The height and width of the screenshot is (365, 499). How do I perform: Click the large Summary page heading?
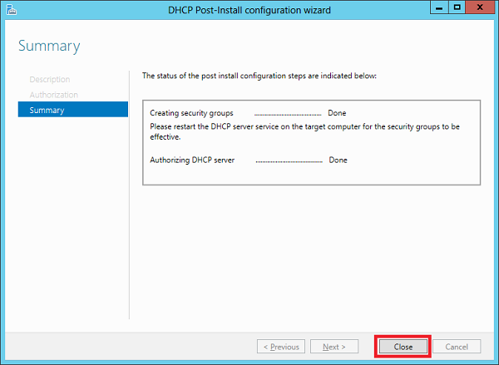point(49,46)
